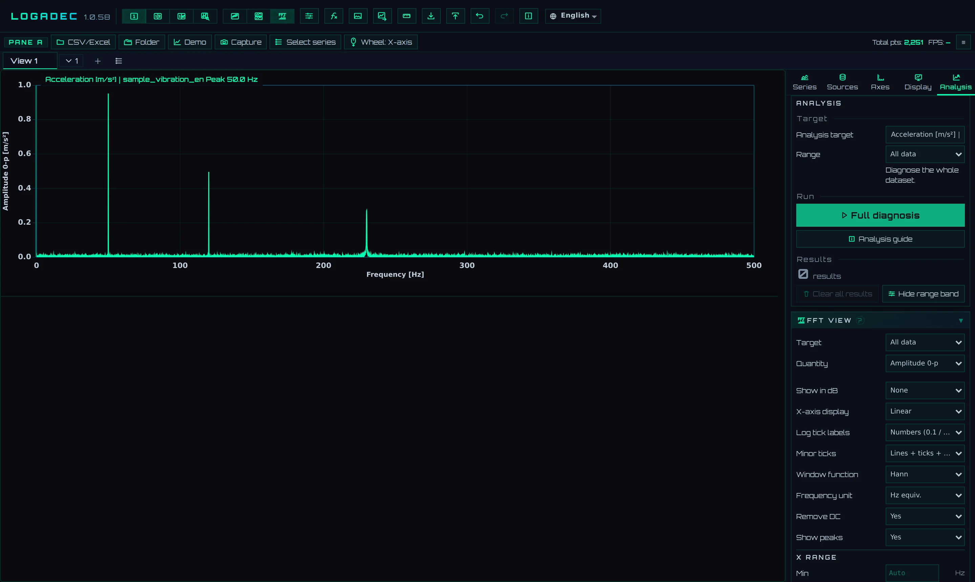Viewport: 975px width, 582px height.
Task: Open the view list icon beside plus
Action: coord(118,61)
